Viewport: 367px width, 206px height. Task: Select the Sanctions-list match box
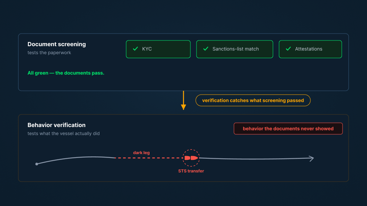(x=234, y=49)
